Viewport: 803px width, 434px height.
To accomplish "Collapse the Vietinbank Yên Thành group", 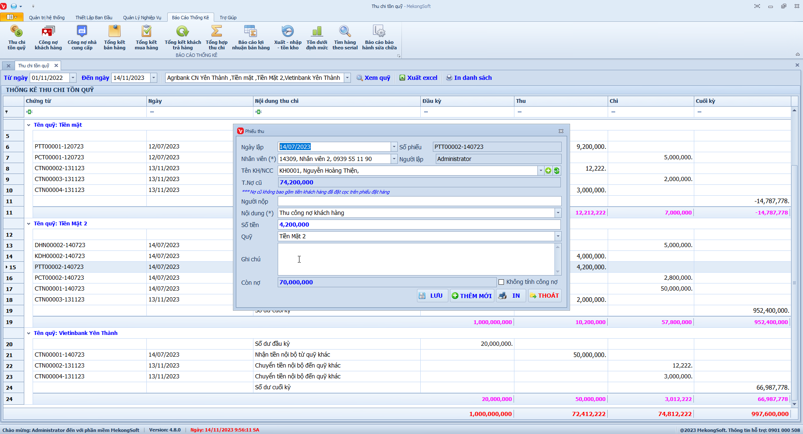I will (29, 333).
